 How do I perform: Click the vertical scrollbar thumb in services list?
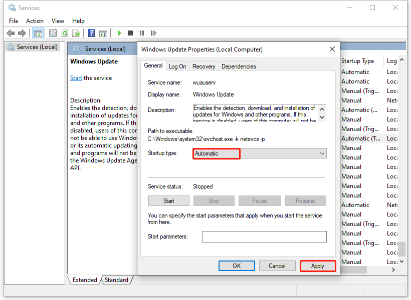[401, 249]
